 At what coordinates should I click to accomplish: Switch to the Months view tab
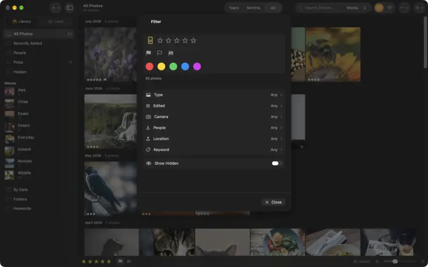pos(253,8)
